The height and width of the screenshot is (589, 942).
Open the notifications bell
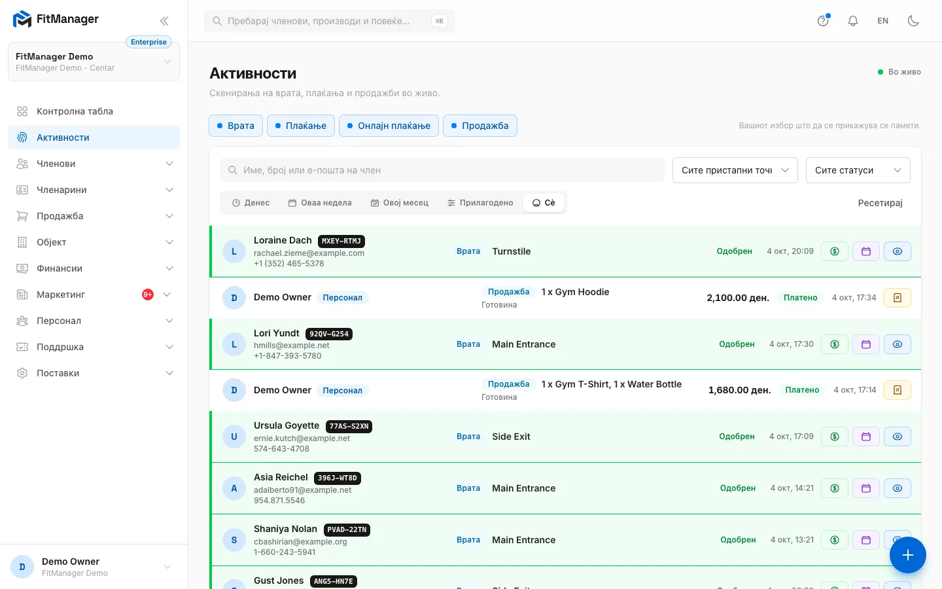pyautogui.click(x=853, y=20)
